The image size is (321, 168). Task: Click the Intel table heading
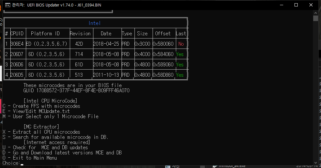94,23
